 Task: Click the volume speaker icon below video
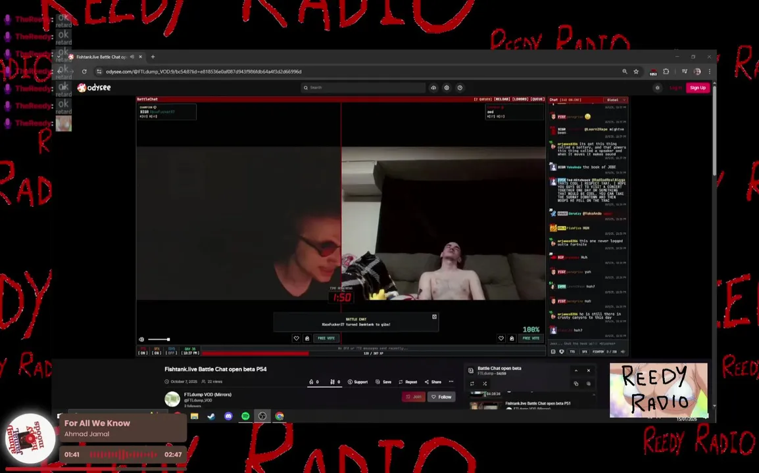(x=141, y=340)
